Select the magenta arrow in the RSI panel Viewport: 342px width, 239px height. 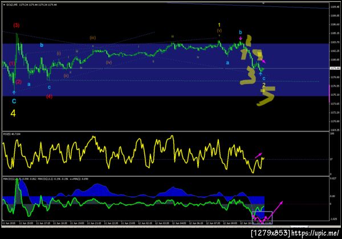(x=258, y=155)
